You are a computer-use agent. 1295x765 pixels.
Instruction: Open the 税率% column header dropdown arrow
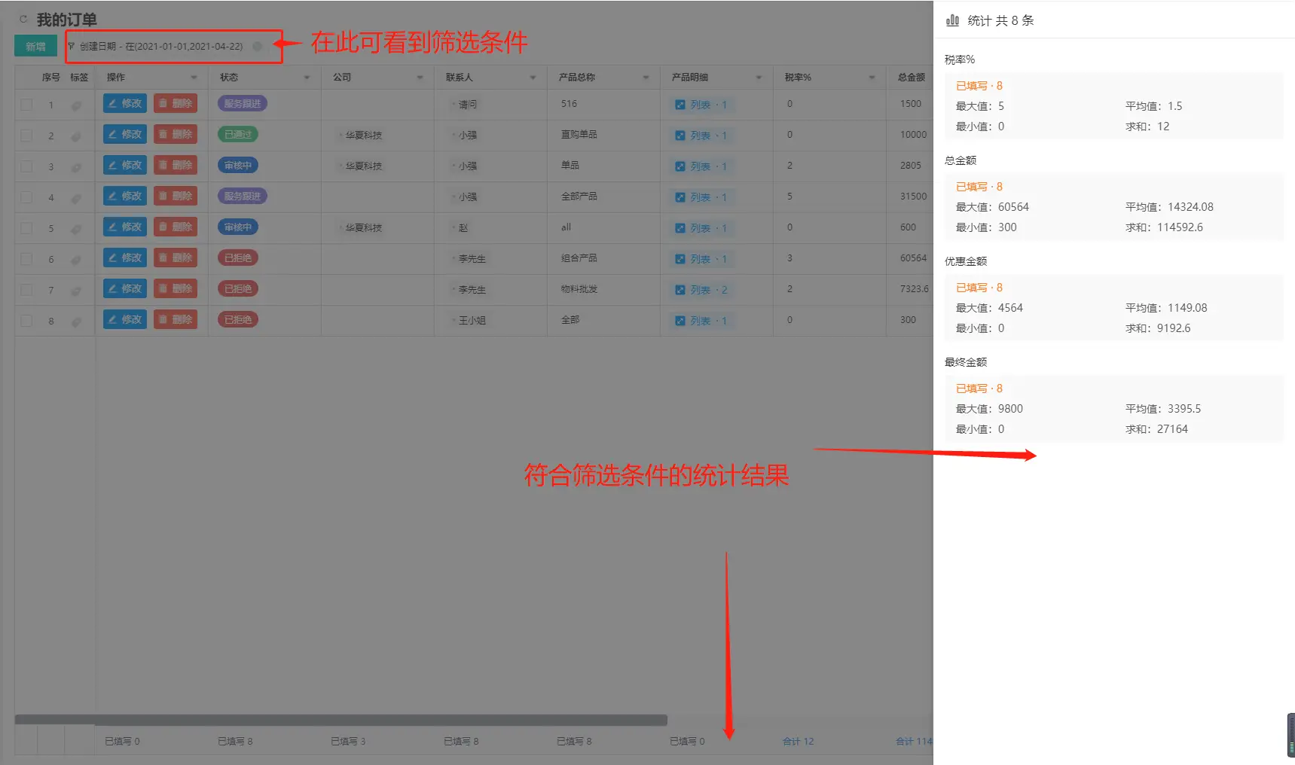point(872,78)
